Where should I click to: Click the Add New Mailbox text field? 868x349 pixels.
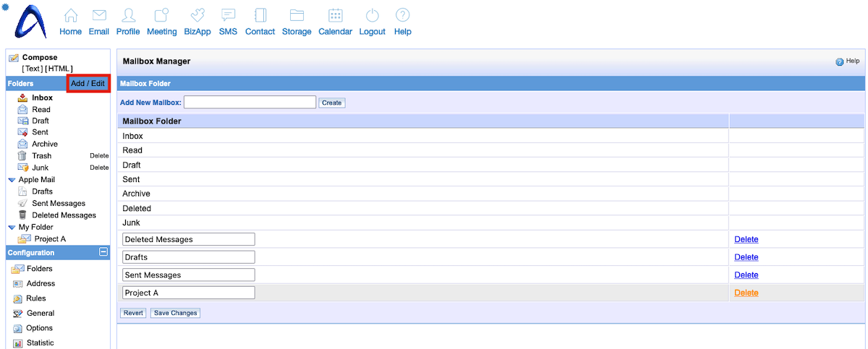coord(250,103)
